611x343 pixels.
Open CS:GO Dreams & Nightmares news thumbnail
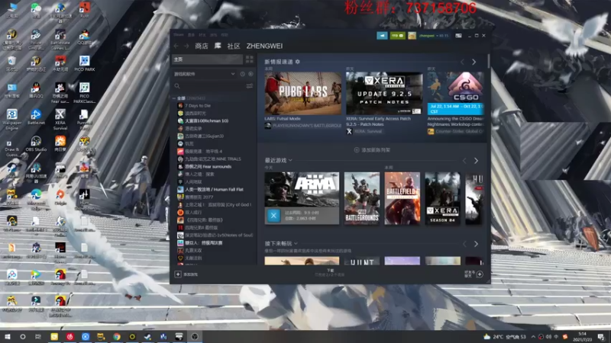tap(455, 93)
